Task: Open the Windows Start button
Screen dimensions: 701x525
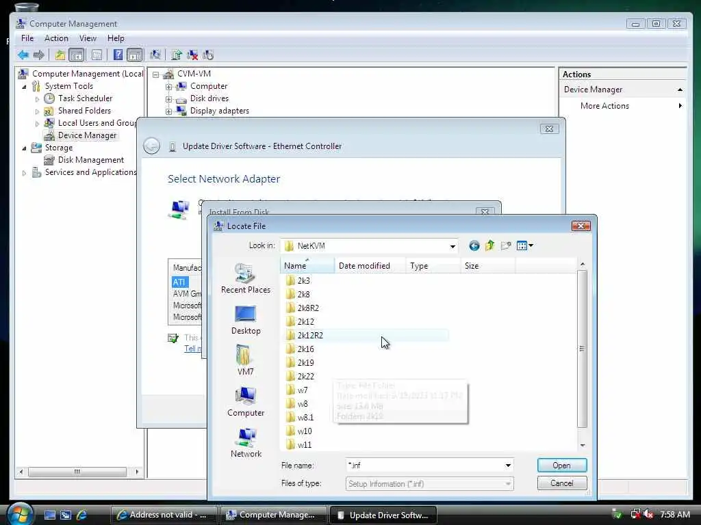Action: point(20,514)
